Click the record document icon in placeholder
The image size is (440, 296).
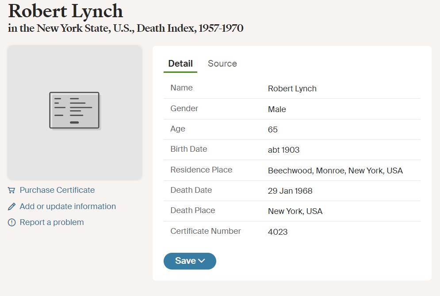(x=74, y=110)
